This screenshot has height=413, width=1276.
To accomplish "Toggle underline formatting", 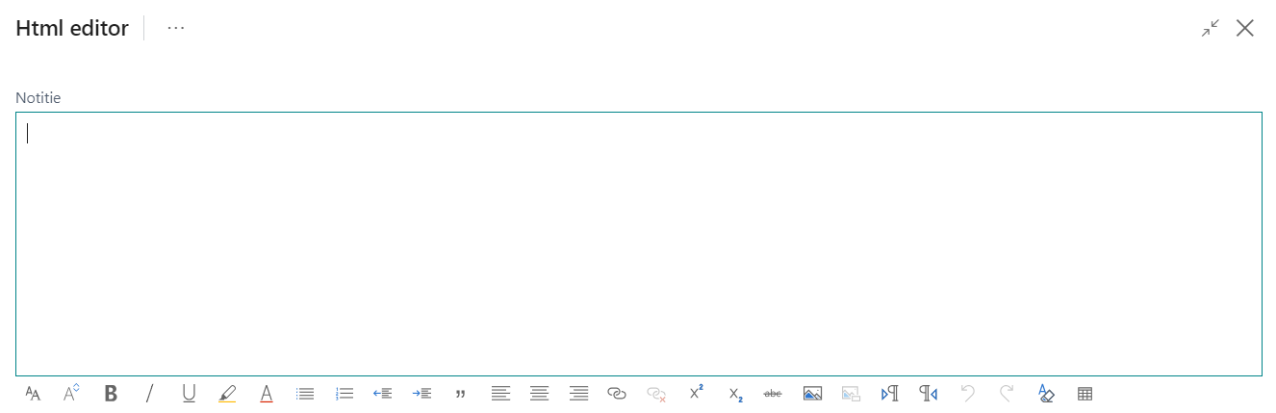I will 189,393.
